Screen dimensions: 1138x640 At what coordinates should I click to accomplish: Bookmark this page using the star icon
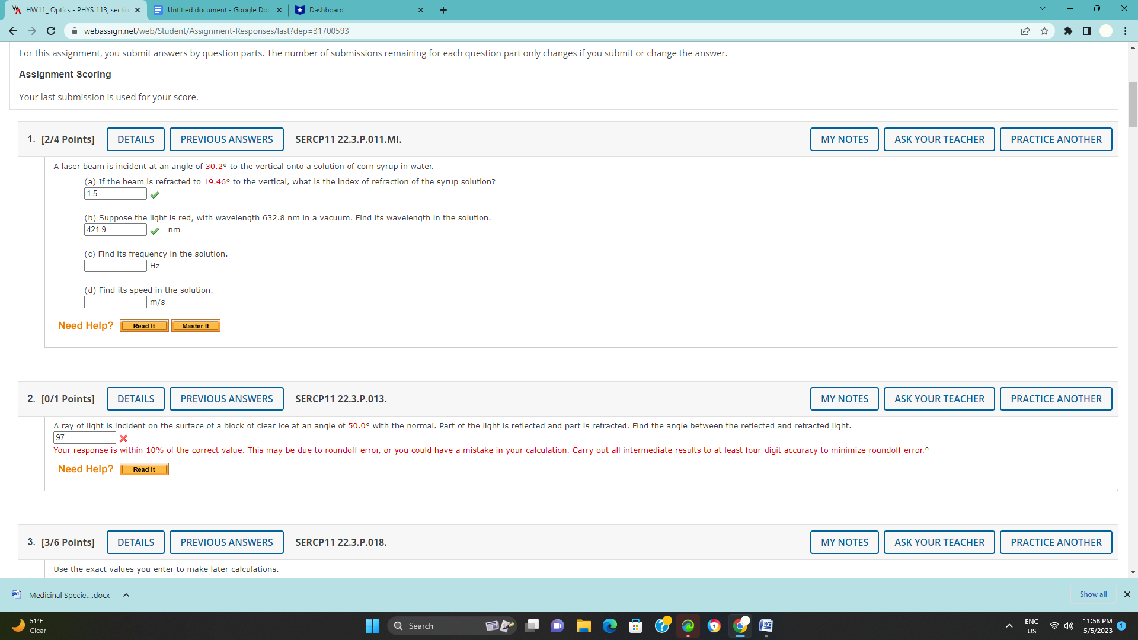pos(1044,31)
